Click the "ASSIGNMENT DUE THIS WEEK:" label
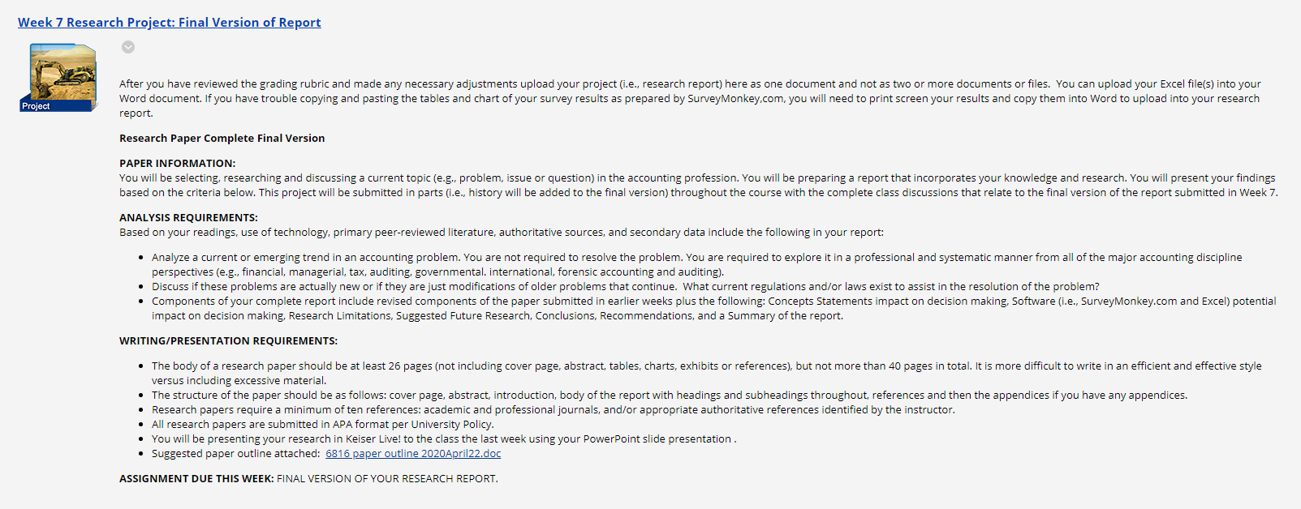The height and width of the screenshot is (509, 1301). tap(196, 479)
